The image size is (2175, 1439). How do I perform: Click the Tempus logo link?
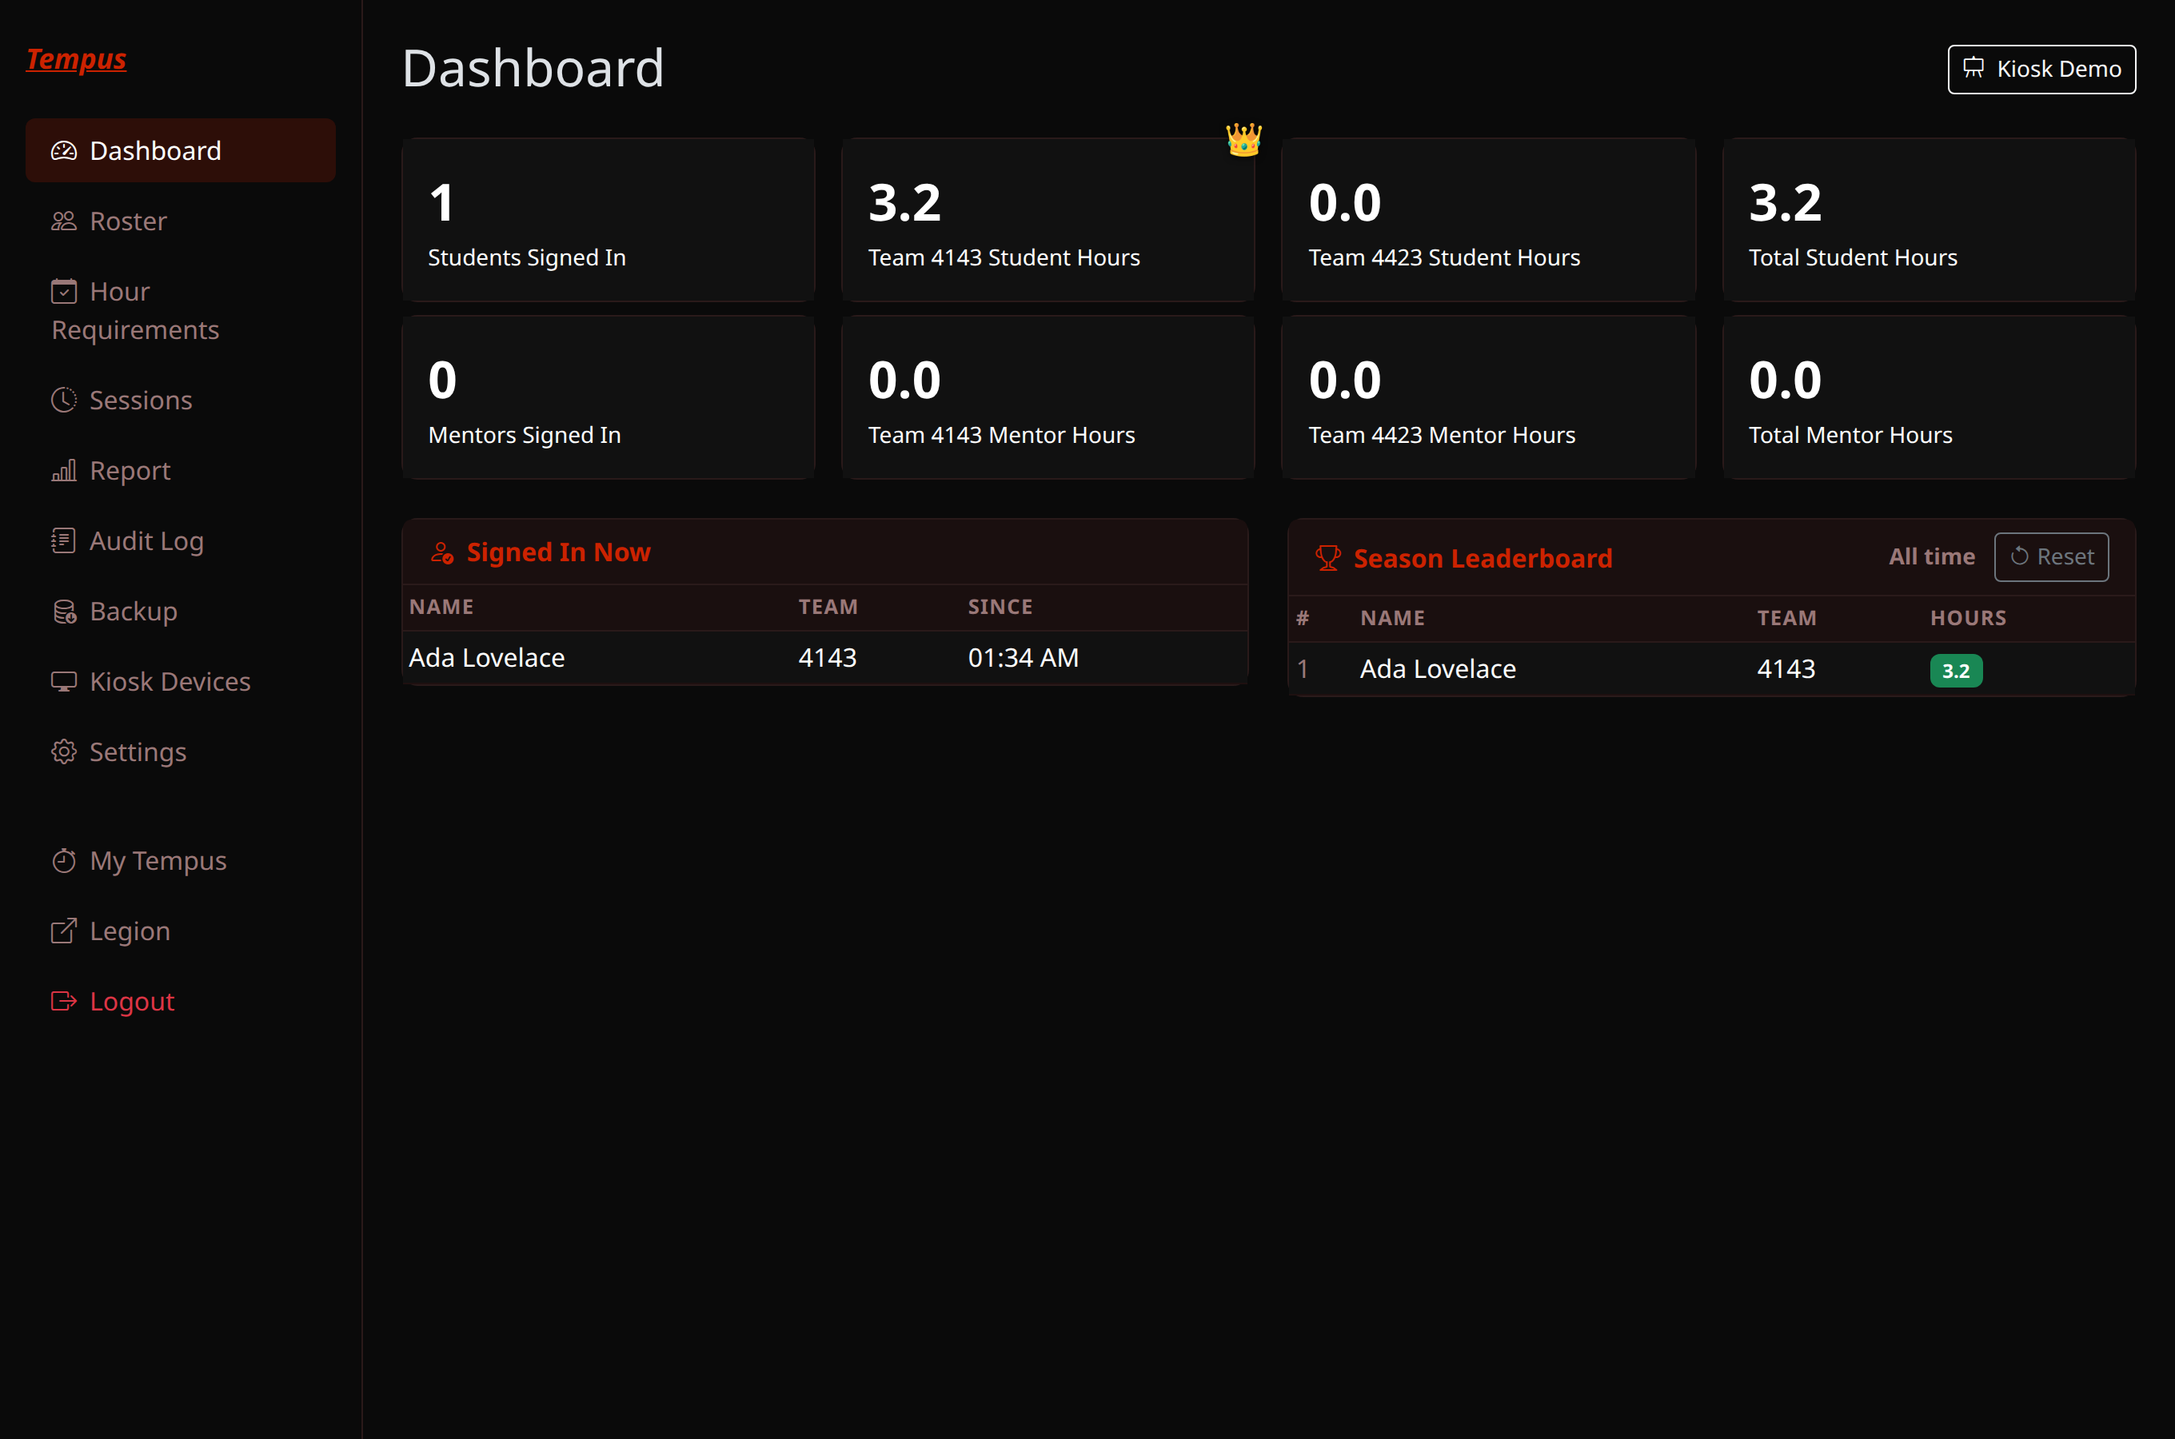coord(76,58)
